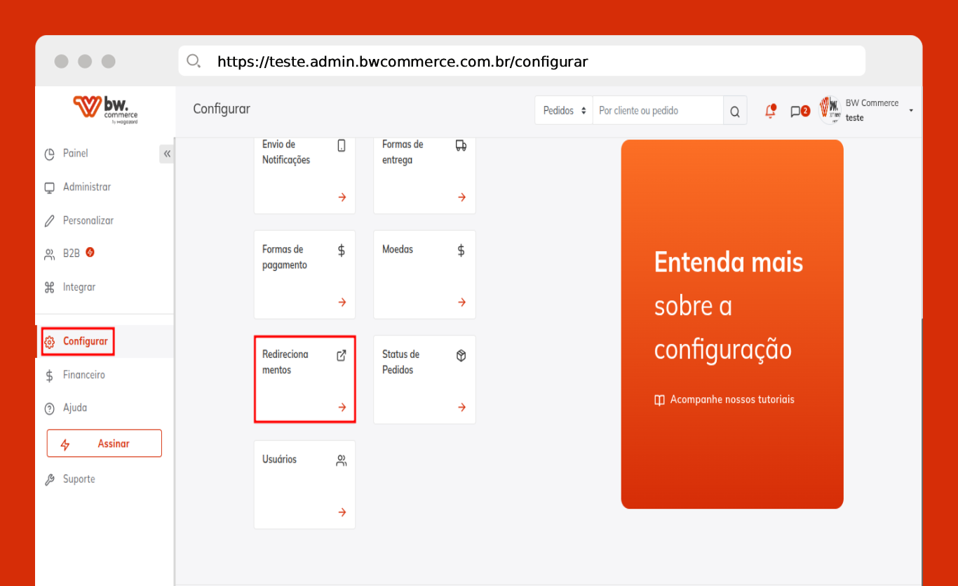Image resolution: width=958 pixels, height=586 pixels.
Task: Select Personalizar in the sidebar
Action: pos(88,221)
